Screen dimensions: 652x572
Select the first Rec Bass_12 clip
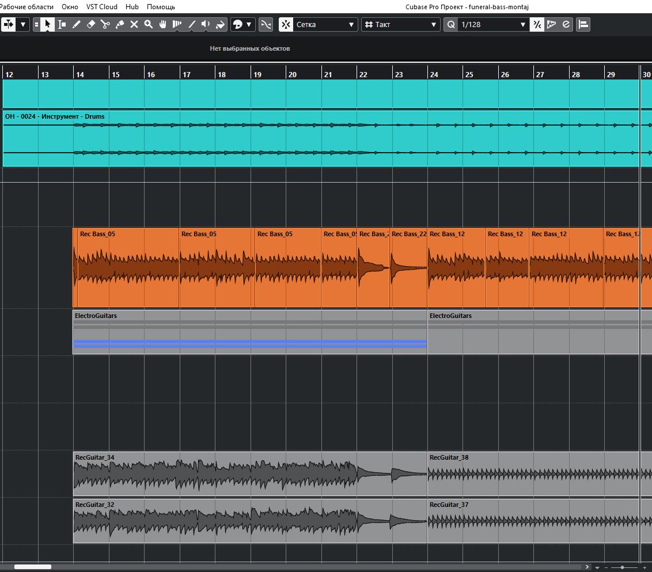(x=456, y=268)
